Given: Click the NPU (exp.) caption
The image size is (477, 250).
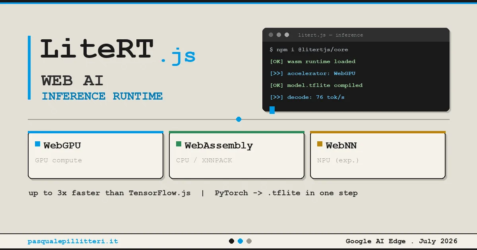Looking at the screenshot, I should tap(338, 160).
